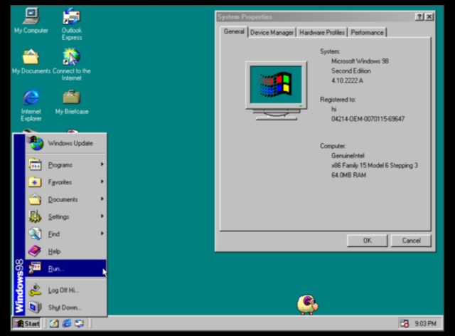Choose Log Off Hi... menu entry
This screenshot has height=336, width=455.
point(66,290)
